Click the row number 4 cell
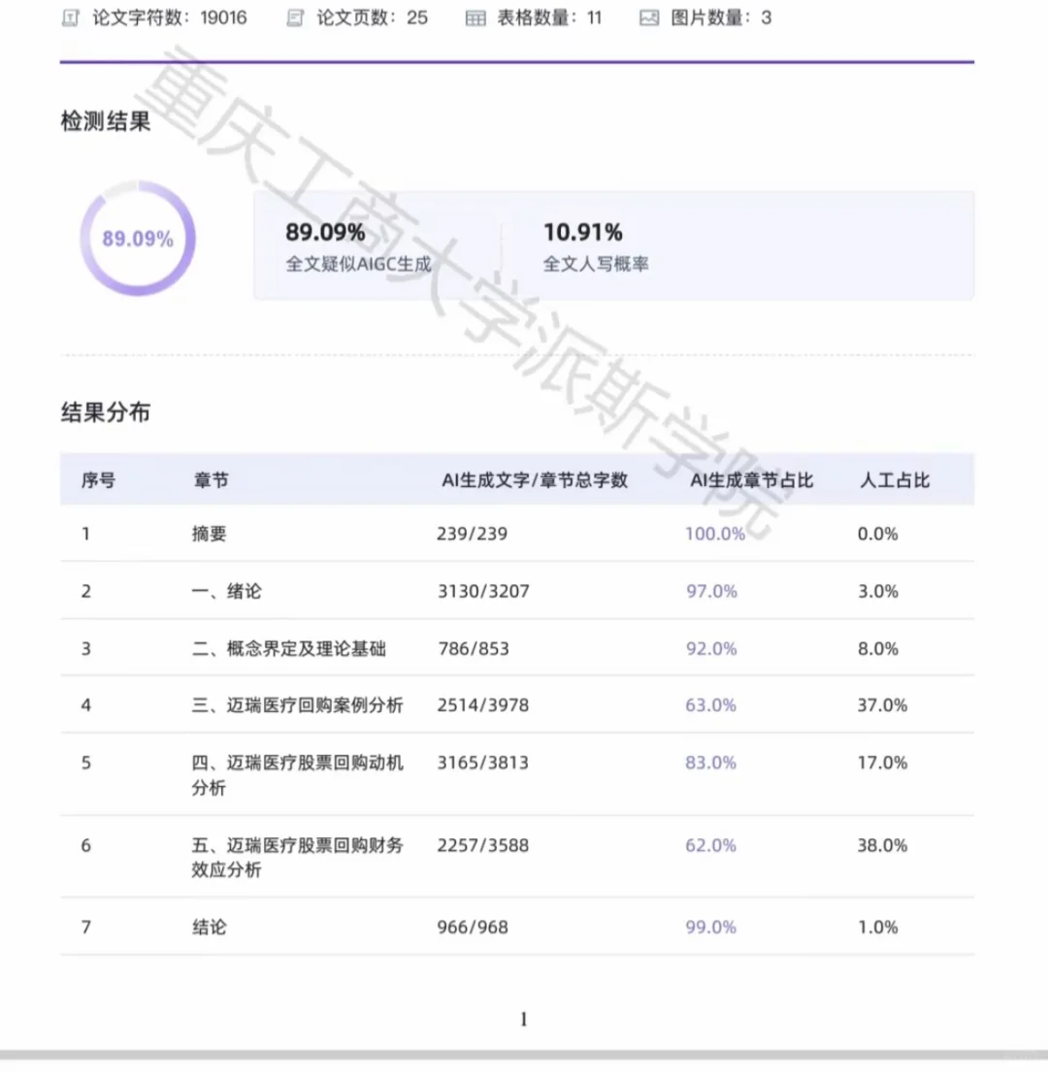This screenshot has width=1048, height=1073. point(86,705)
